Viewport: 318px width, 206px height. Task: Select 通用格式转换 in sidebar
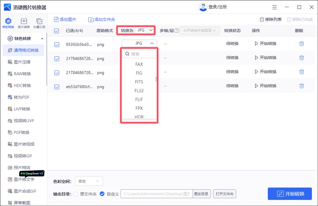23,50
